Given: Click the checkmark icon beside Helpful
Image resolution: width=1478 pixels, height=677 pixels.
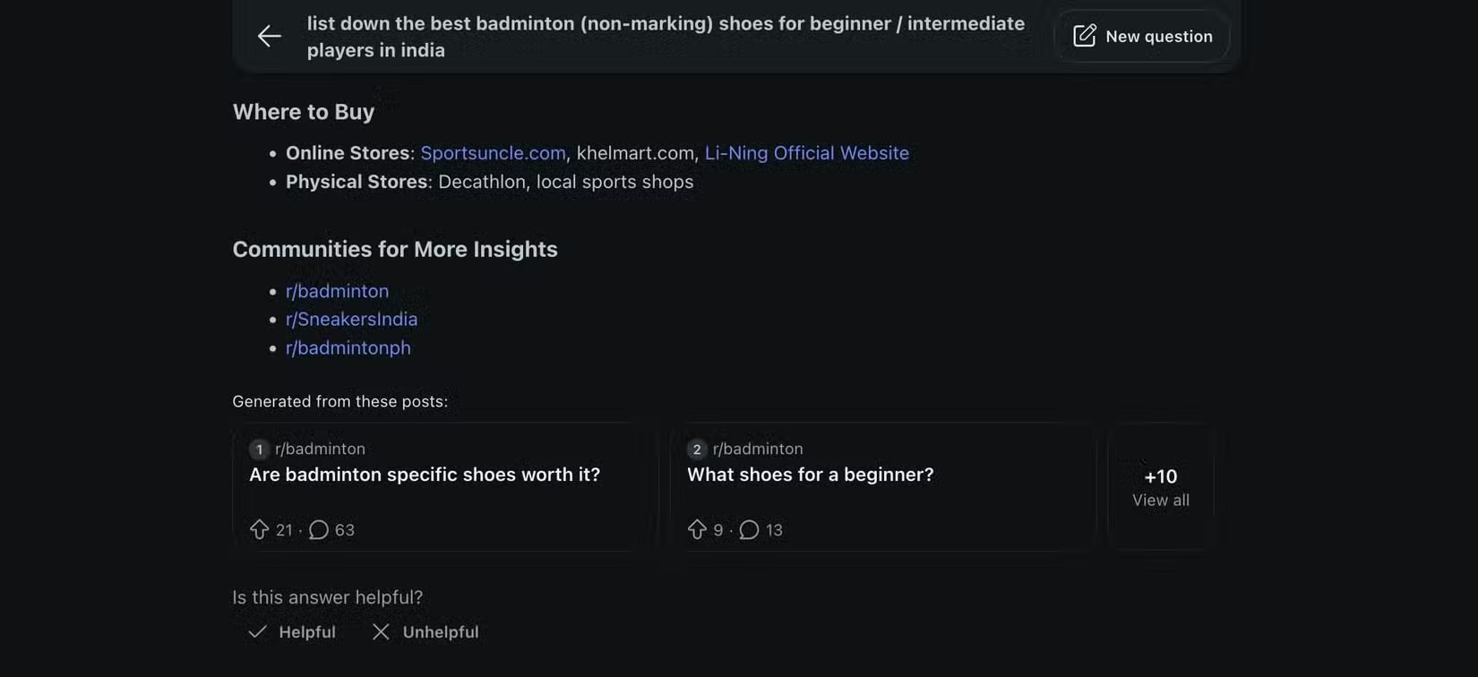Looking at the screenshot, I should (x=257, y=631).
